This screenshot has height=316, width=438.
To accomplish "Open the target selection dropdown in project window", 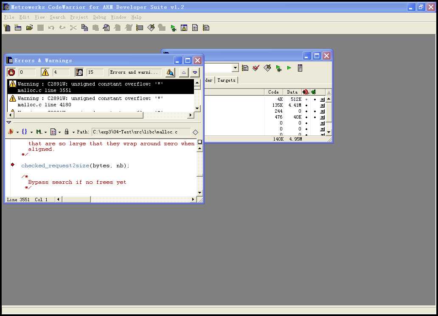I will point(235,68).
